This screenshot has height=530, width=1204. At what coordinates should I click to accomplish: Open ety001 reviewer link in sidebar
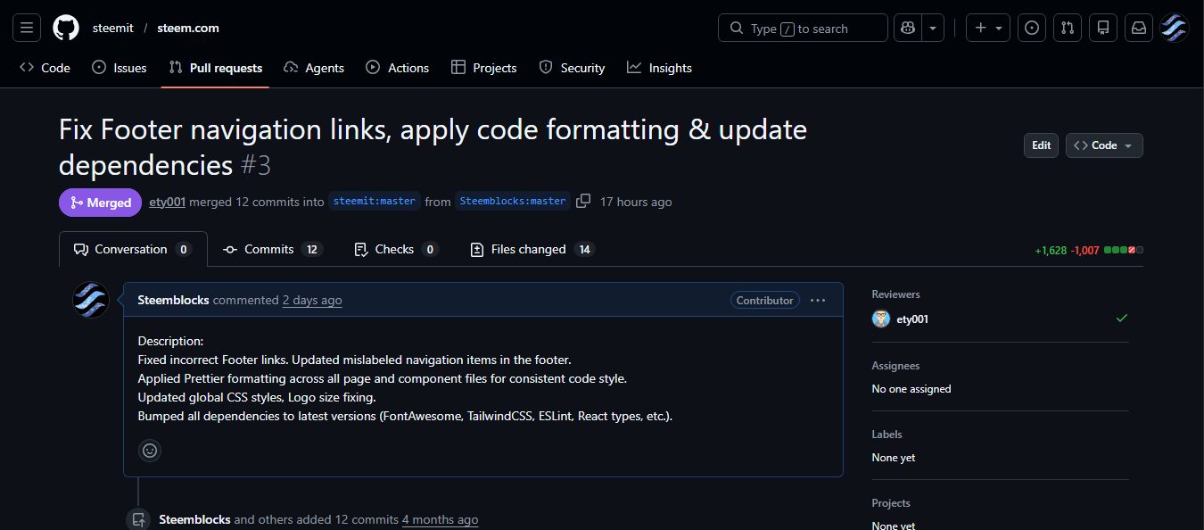tap(912, 319)
